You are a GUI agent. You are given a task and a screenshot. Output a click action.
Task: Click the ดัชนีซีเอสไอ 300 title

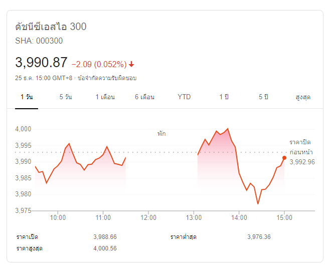coord(51,27)
